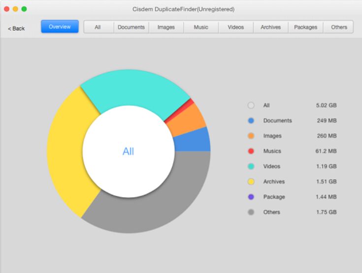This screenshot has width=362, height=273.
Task: Click the yellow Archives legend dot
Action: [251, 182]
